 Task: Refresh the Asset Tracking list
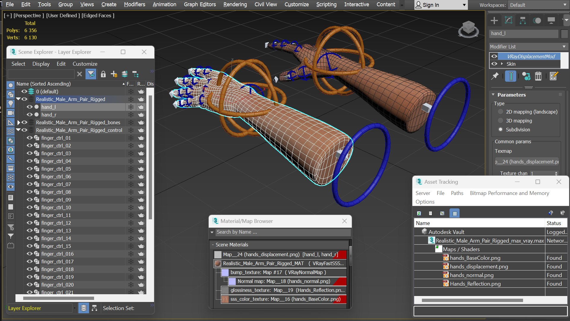tap(419, 213)
